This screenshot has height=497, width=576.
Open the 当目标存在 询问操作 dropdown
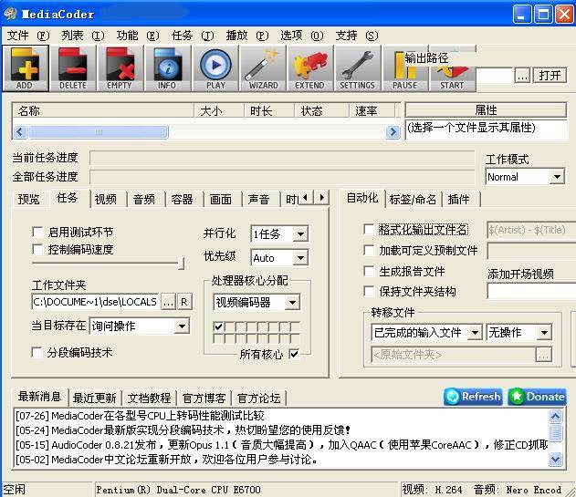[140, 326]
